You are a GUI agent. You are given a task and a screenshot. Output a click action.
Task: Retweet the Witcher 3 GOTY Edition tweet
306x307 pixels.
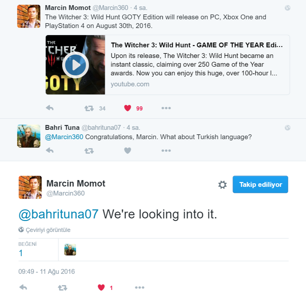click(x=89, y=108)
